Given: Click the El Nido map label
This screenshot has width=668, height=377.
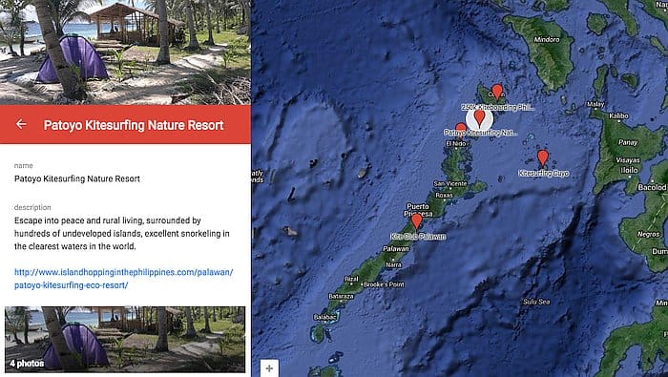Looking at the screenshot, I should pyautogui.click(x=456, y=144).
